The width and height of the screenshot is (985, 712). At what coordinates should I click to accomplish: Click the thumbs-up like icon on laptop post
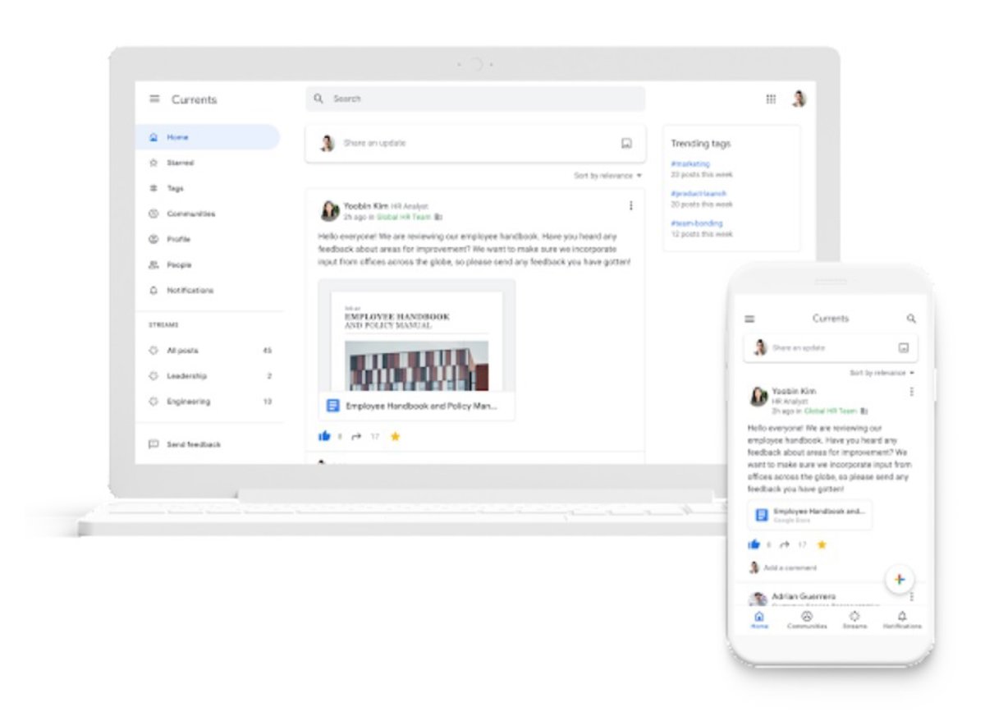pos(324,436)
